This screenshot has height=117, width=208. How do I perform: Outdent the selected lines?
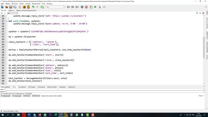pyautogui.click(x=73, y=7)
